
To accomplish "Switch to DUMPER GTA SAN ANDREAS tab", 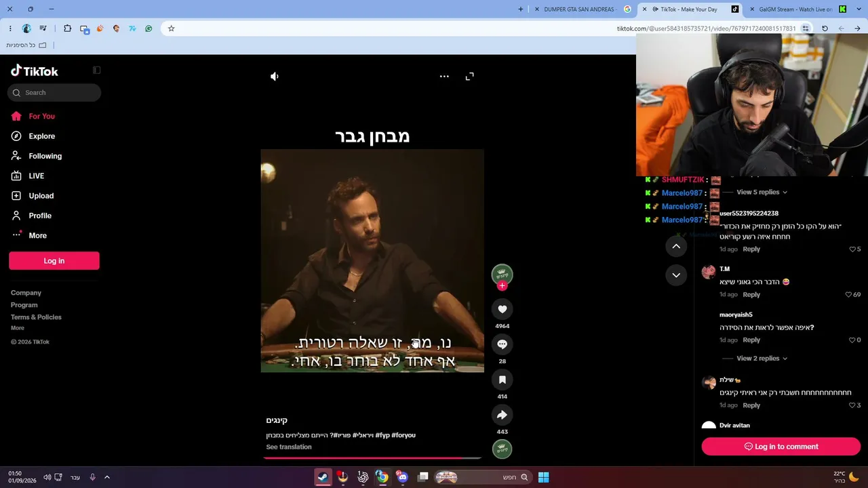I will tap(583, 9).
